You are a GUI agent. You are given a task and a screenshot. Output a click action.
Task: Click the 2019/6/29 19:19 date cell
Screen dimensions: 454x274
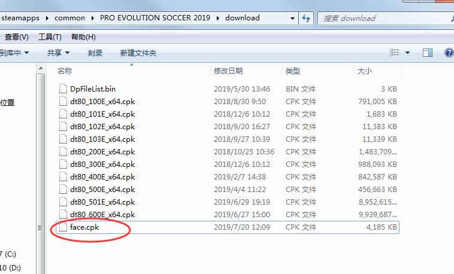point(242,202)
